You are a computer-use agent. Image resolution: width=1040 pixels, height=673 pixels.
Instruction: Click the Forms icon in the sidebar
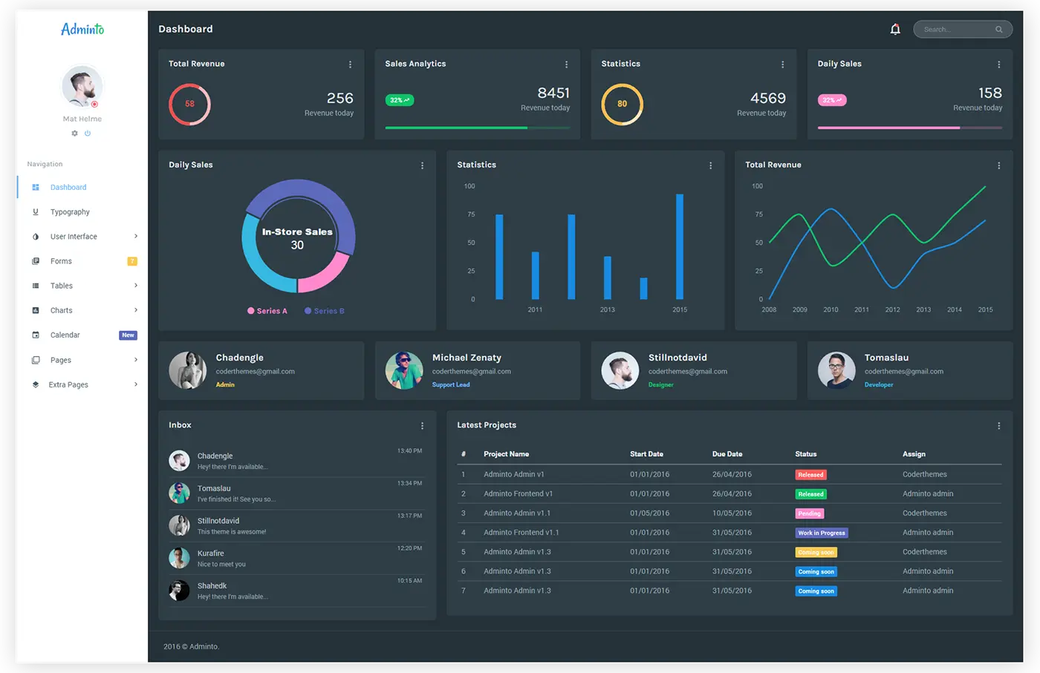tap(36, 261)
